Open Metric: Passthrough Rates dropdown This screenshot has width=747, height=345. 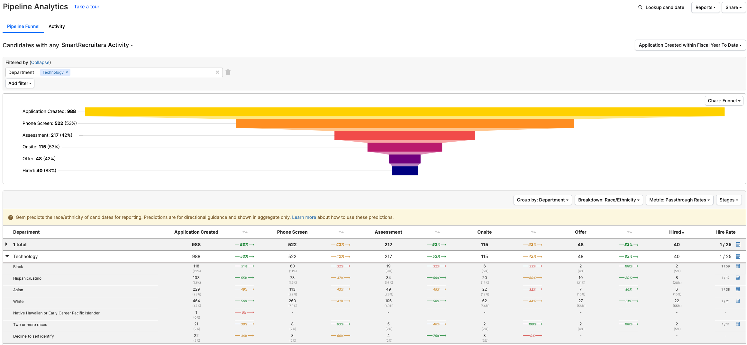coord(679,200)
